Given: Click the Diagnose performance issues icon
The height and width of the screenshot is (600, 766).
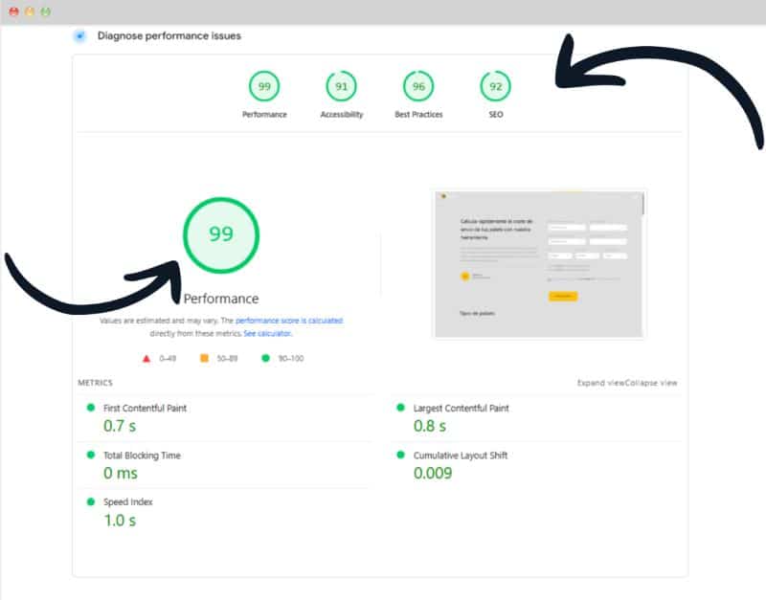Looking at the screenshot, I should coord(79,36).
